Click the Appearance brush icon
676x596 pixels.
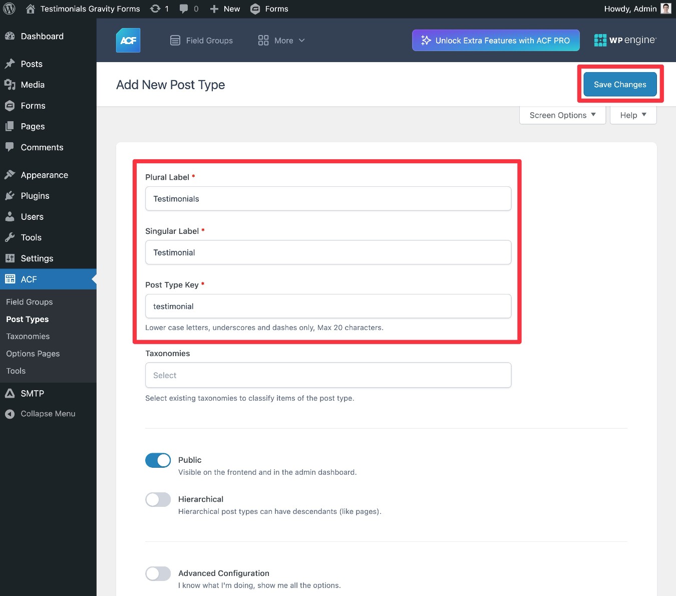click(11, 174)
